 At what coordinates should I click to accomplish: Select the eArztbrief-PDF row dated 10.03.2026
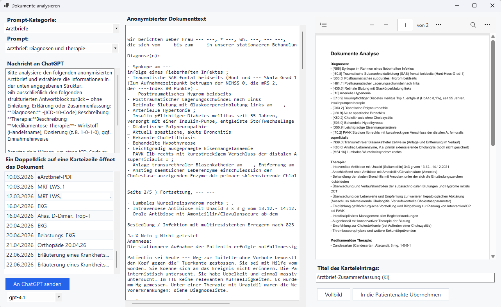click(x=59, y=177)
